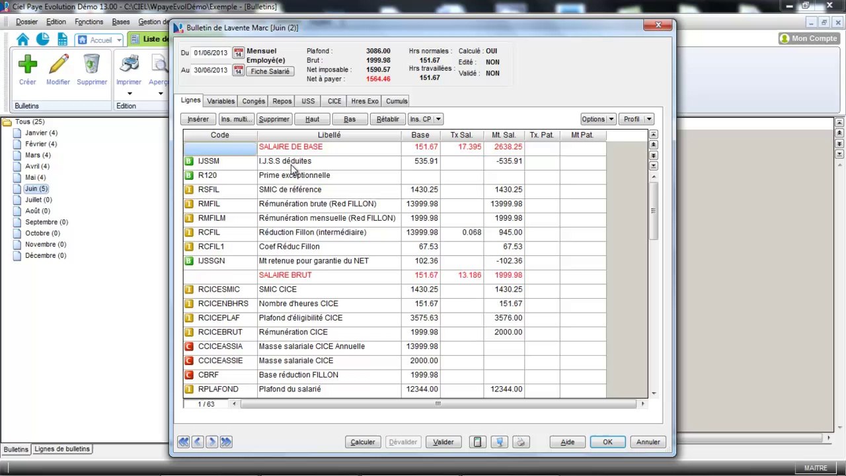Switch to the Repos tab
This screenshot has width=846, height=476.
coord(282,101)
